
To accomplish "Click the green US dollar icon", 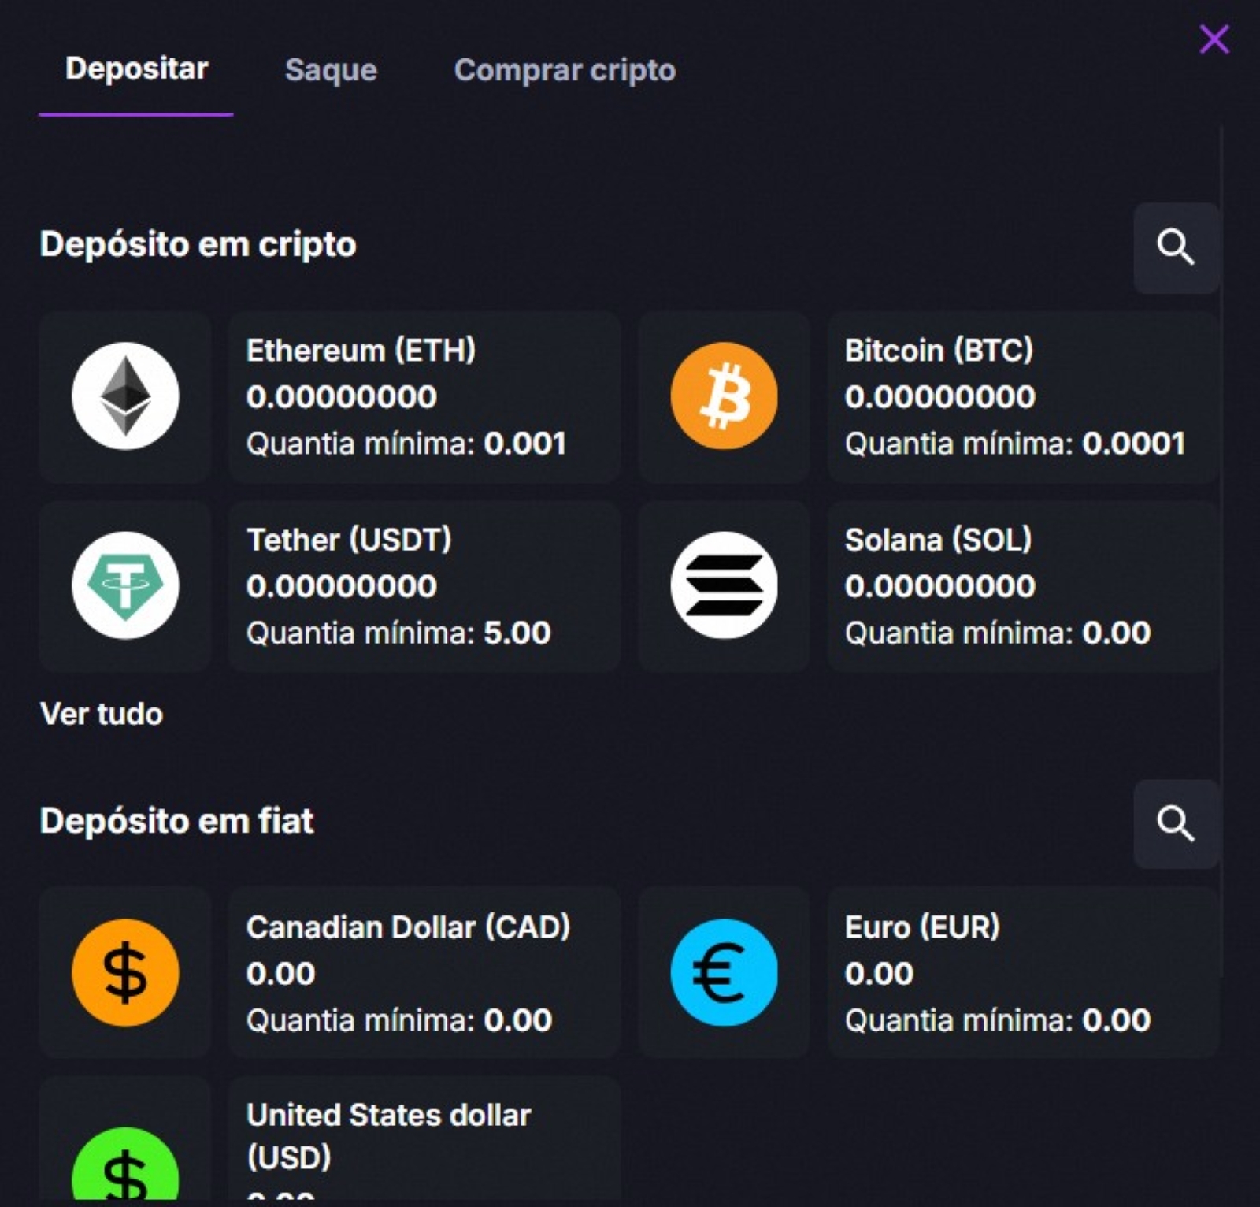I will tap(125, 1170).
